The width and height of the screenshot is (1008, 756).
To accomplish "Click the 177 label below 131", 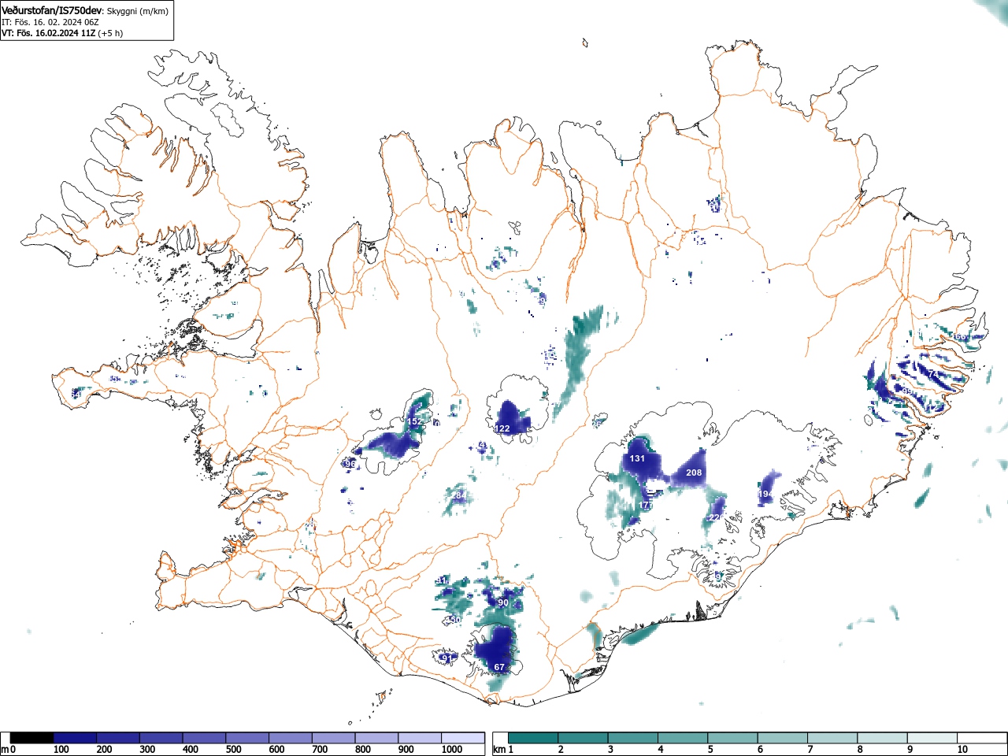I will coord(646,505).
